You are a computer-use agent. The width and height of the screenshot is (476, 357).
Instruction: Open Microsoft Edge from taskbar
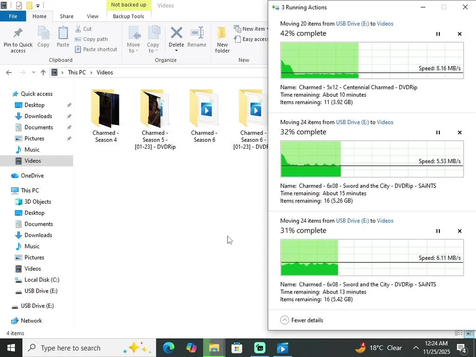coord(169,348)
